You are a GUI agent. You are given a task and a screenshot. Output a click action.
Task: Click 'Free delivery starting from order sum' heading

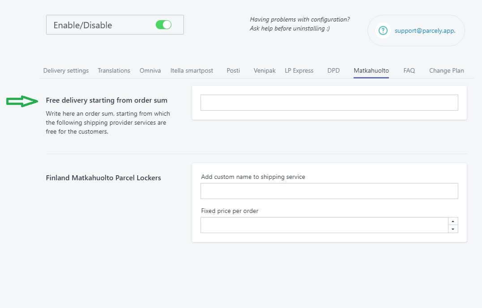click(x=107, y=100)
